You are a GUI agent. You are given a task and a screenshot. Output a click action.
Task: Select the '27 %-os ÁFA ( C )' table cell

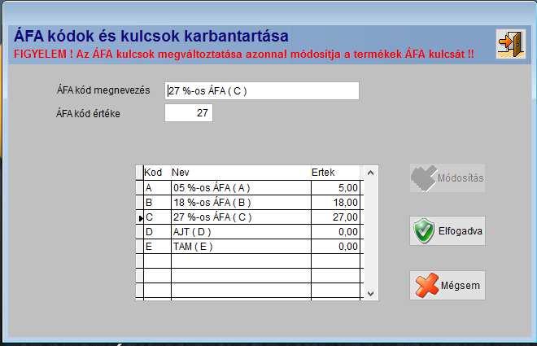coord(241,217)
